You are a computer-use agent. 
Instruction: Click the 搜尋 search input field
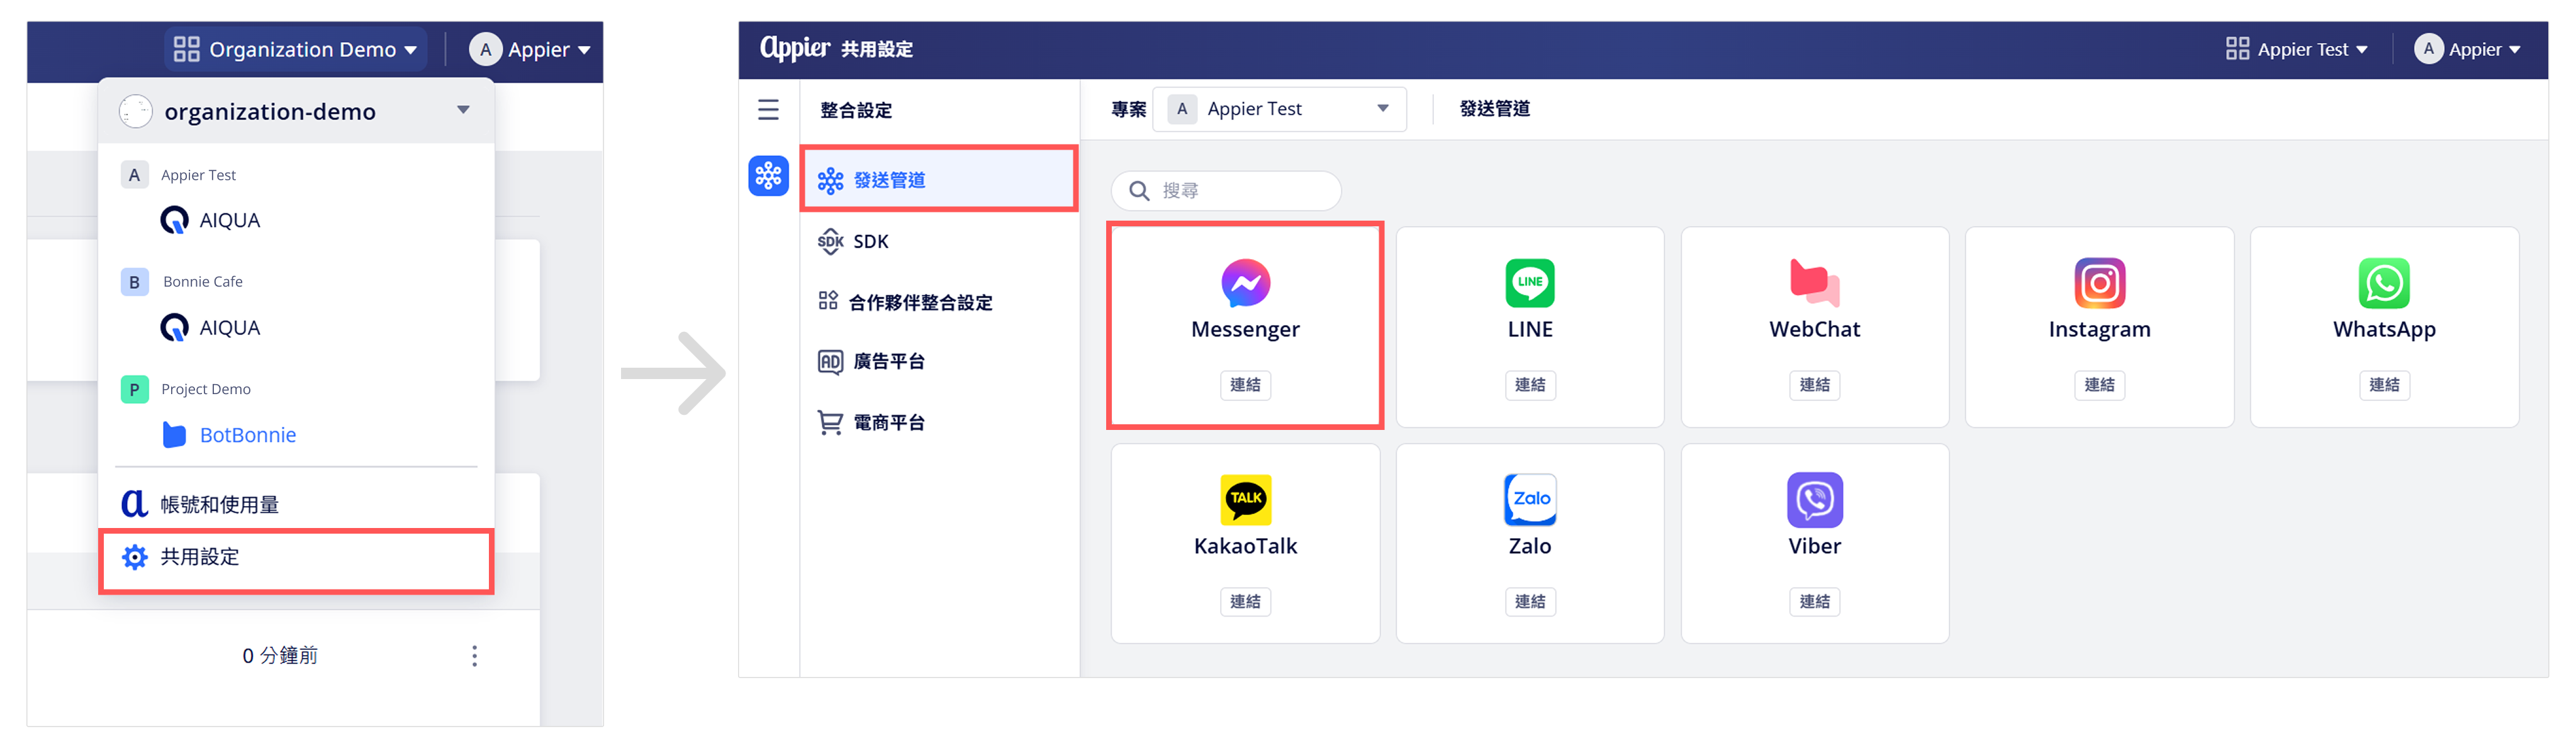click(1225, 190)
